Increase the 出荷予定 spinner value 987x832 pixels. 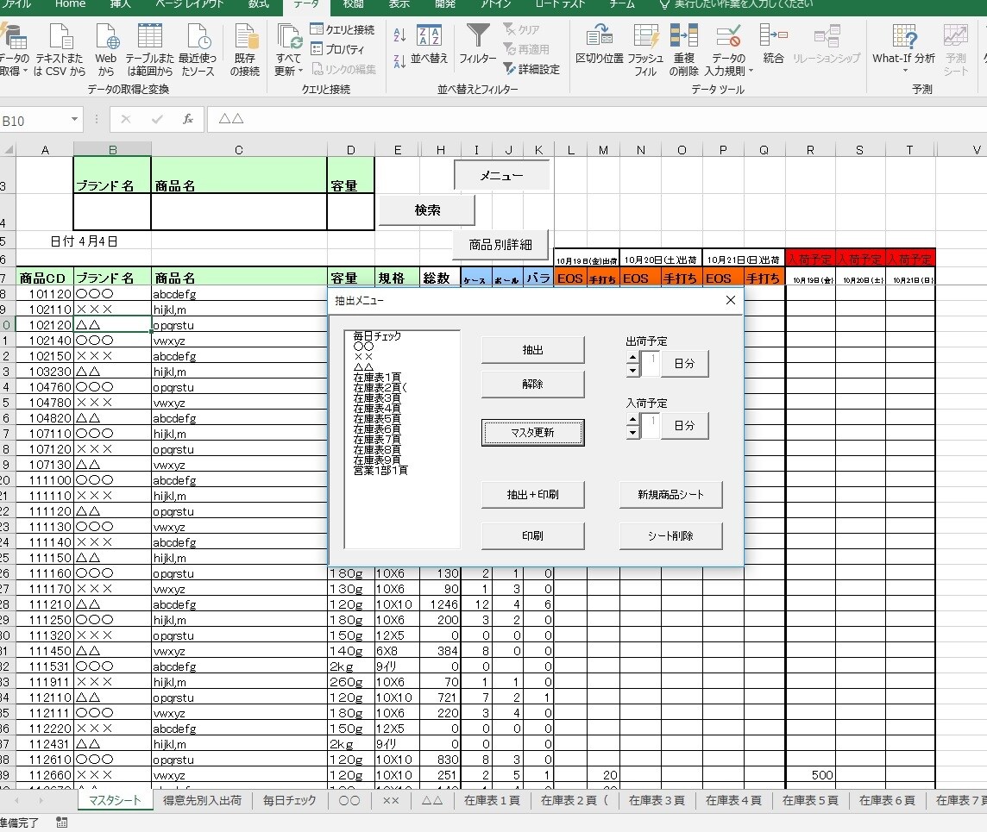(x=632, y=358)
